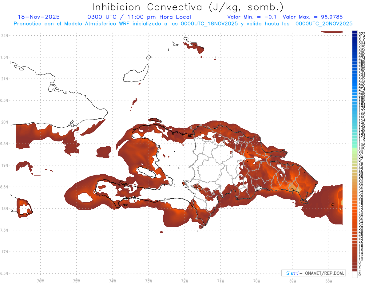Click colorbar value label '250'
369x285 pixels.
coord(362,71)
